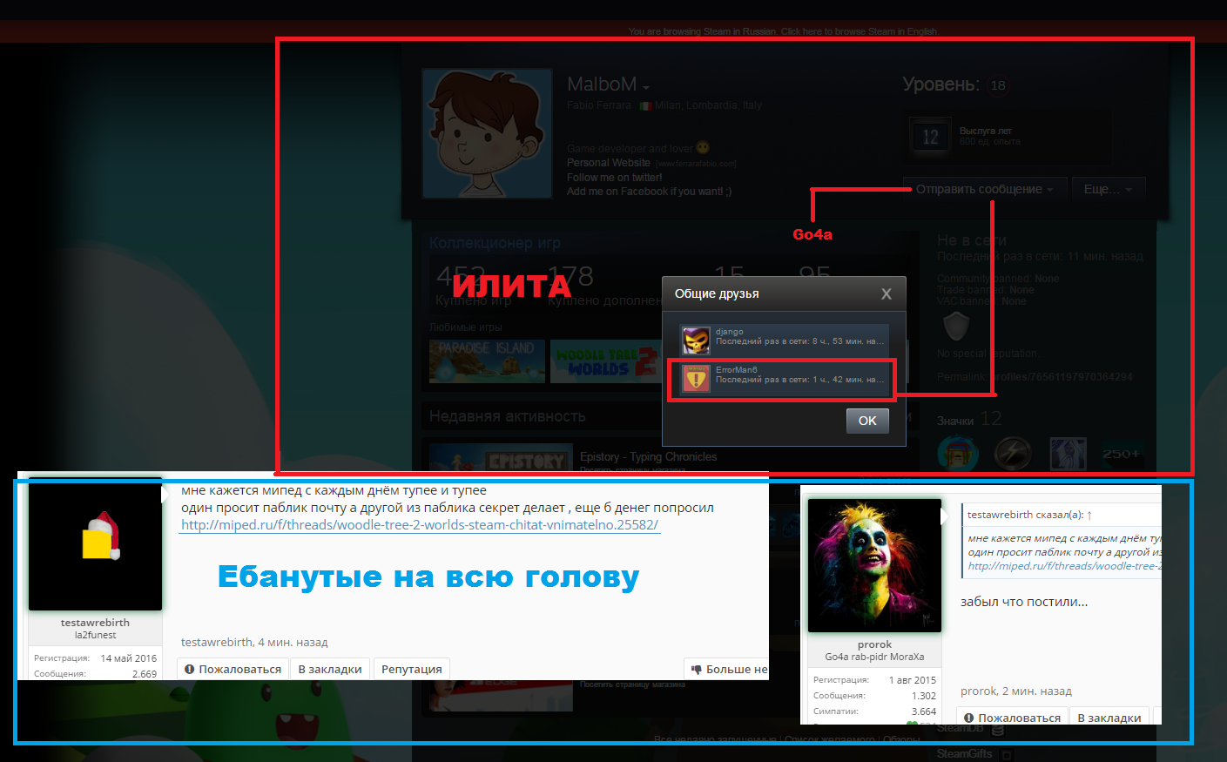Confirm the dialog with OK
Screen dimensions: 1227x762
(x=867, y=421)
